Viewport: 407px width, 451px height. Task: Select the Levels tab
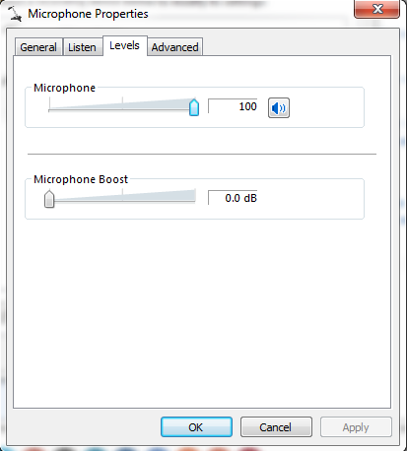(x=124, y=45)
